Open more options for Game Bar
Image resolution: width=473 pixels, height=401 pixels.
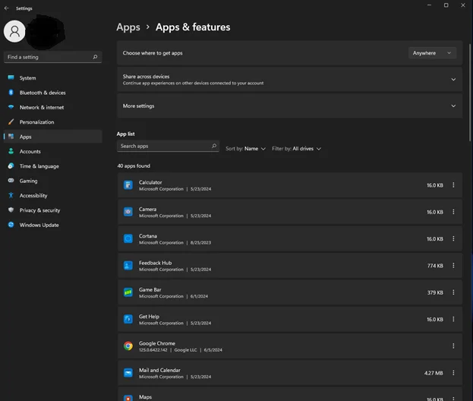(x=453, y=292)
